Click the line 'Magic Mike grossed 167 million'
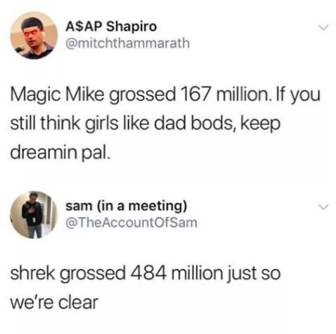 (x=139, y=95)
